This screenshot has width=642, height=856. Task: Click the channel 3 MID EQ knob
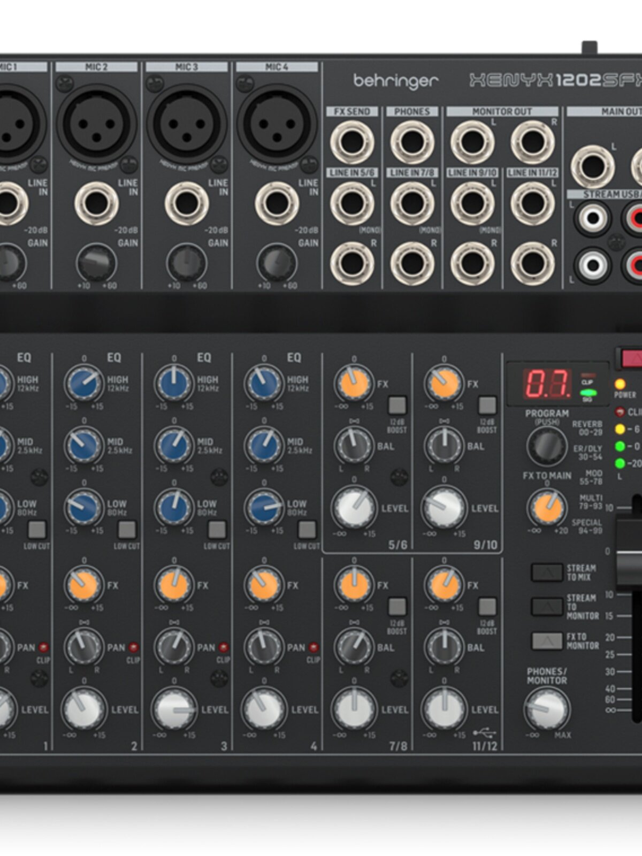point(174,445)
